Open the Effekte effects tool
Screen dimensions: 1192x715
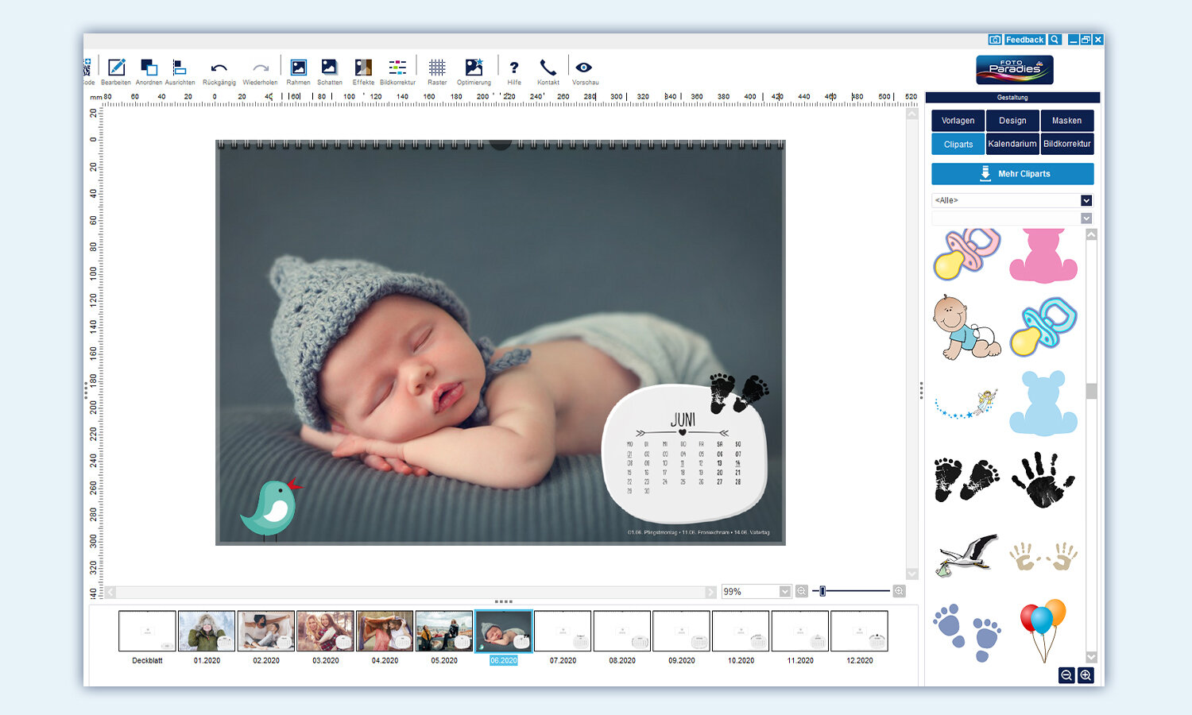(363, 68)
